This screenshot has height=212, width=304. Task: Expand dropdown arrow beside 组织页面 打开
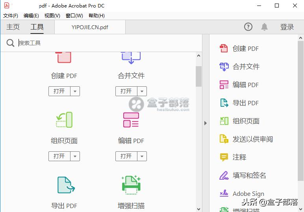point(75,156)
